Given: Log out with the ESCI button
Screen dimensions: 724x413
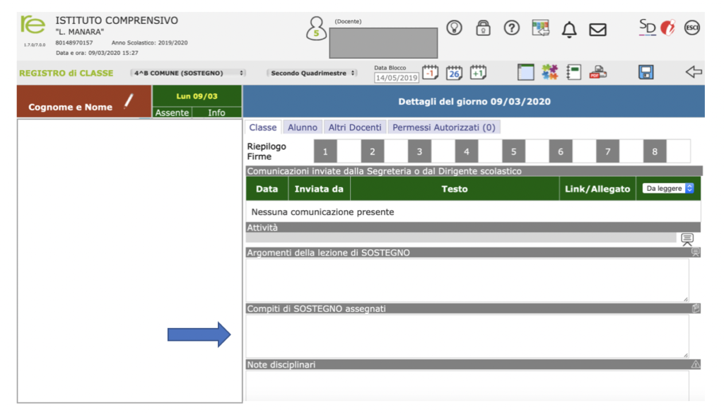Looking at the screenshot, I should point(691,28).
